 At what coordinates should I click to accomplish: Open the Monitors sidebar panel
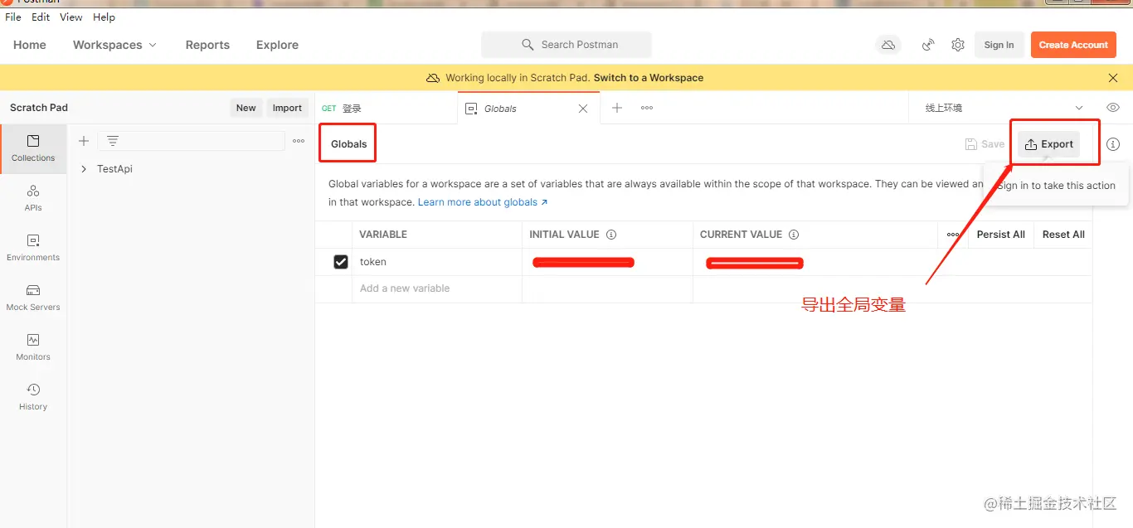point(33,347)
